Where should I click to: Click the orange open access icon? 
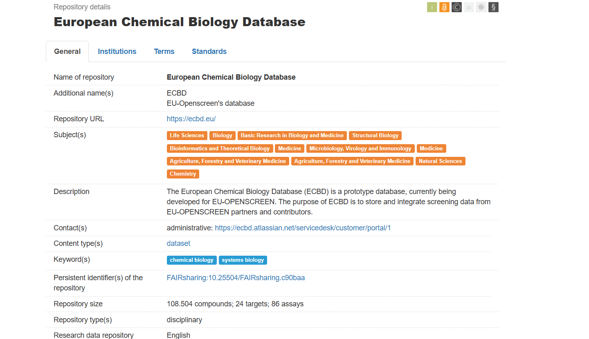(x=444, y=7)
